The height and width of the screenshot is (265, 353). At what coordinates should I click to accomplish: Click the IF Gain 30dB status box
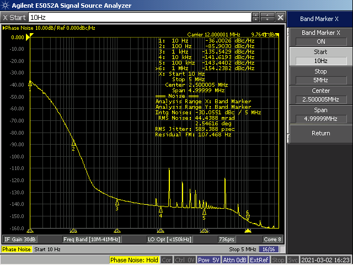tap(20, 240)
